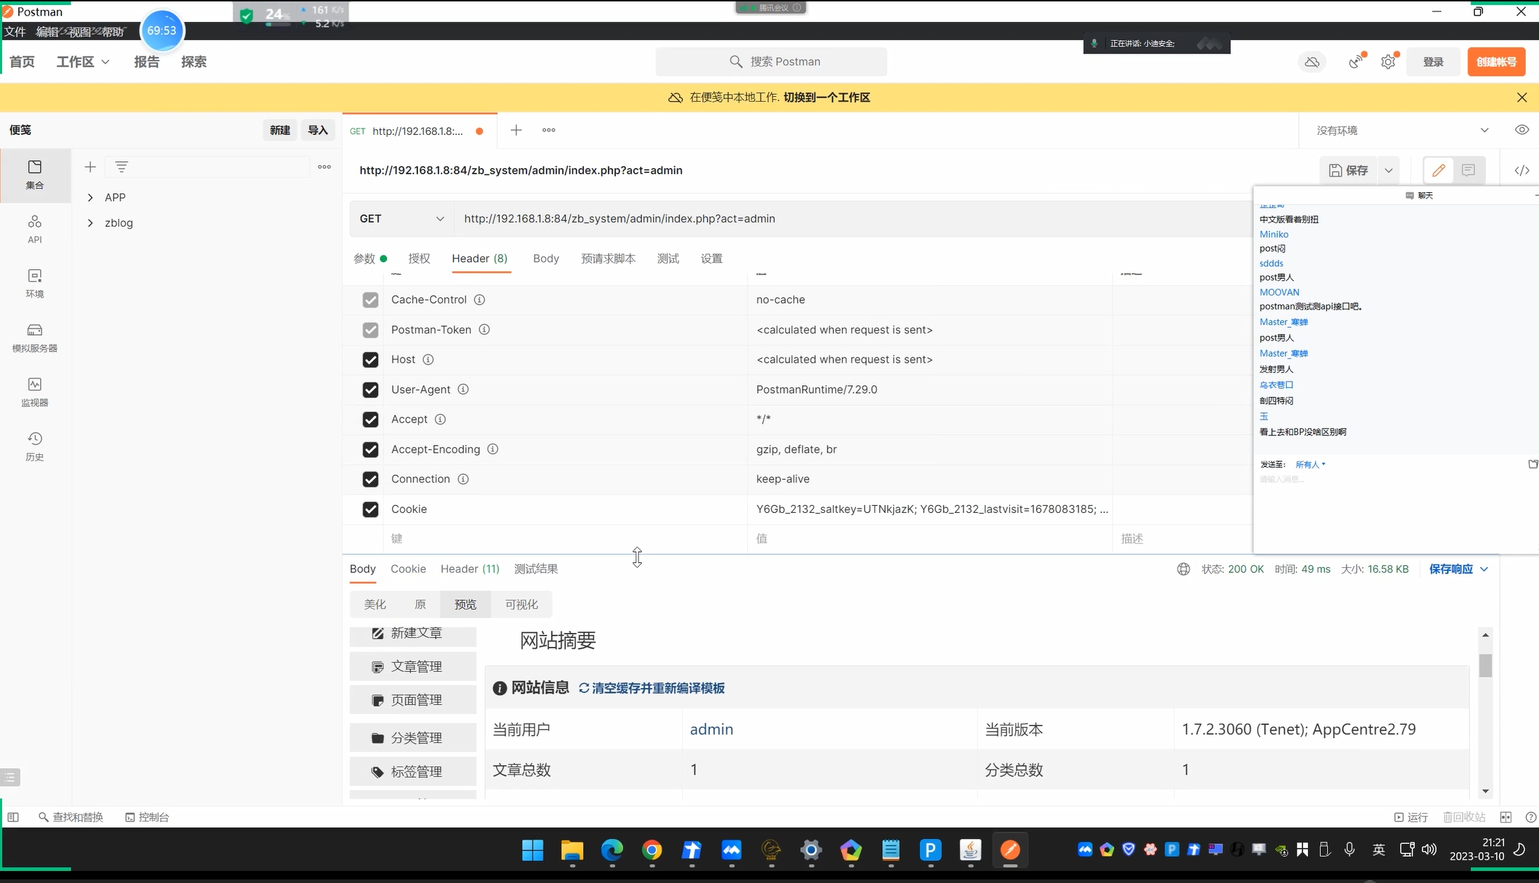This screenshot has height=883, width=1539.
Task: Open the settings gear in header
Action: 1388,62
